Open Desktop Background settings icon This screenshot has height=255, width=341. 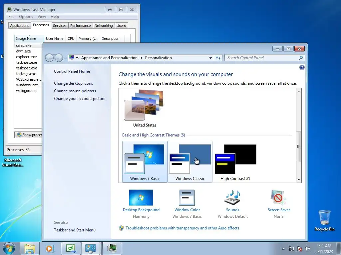point(141,198)
